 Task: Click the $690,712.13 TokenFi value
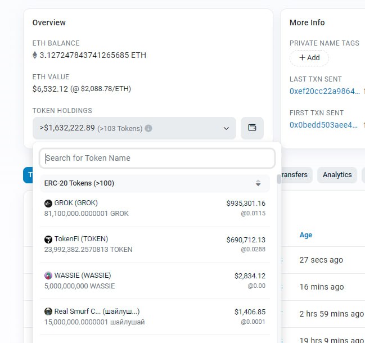point(246,240)
